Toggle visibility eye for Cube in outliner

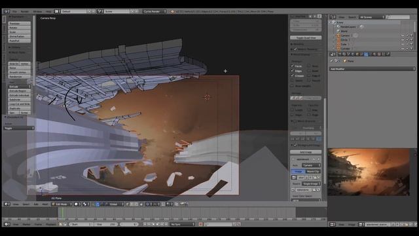pyautogui.click(x=403, y=44)
